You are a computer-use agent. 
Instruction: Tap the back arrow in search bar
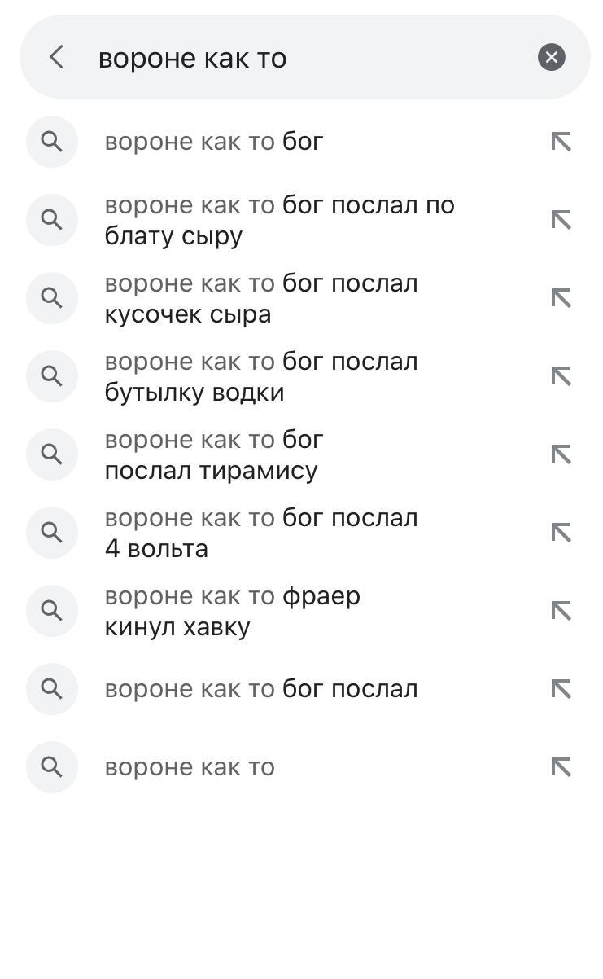coord(56,57)
